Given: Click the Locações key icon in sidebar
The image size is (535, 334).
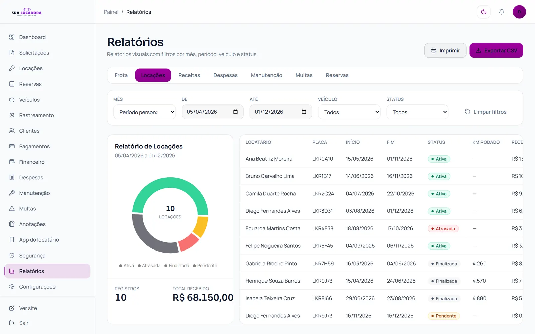Looking at the screenshot, I should 12,68.
